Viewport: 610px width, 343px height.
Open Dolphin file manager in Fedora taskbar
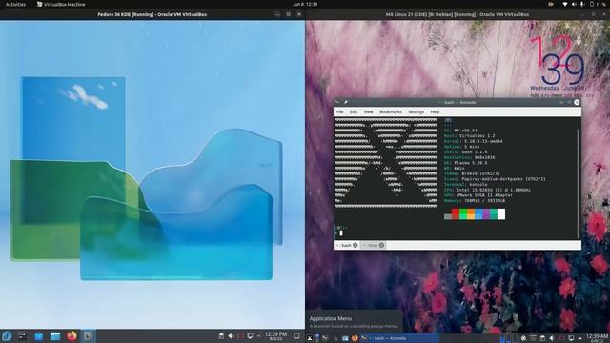[55, 336]
